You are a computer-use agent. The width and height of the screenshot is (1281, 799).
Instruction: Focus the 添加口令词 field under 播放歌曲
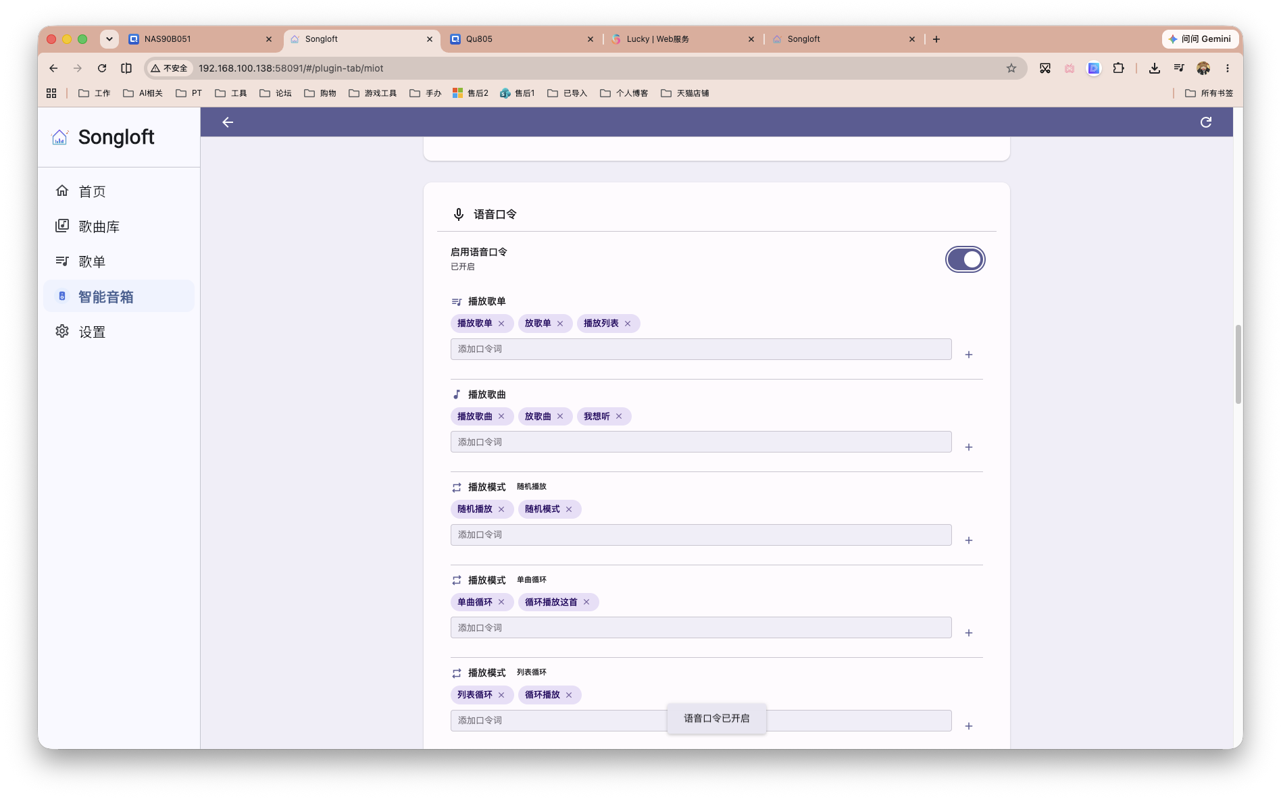click(701, 442)
